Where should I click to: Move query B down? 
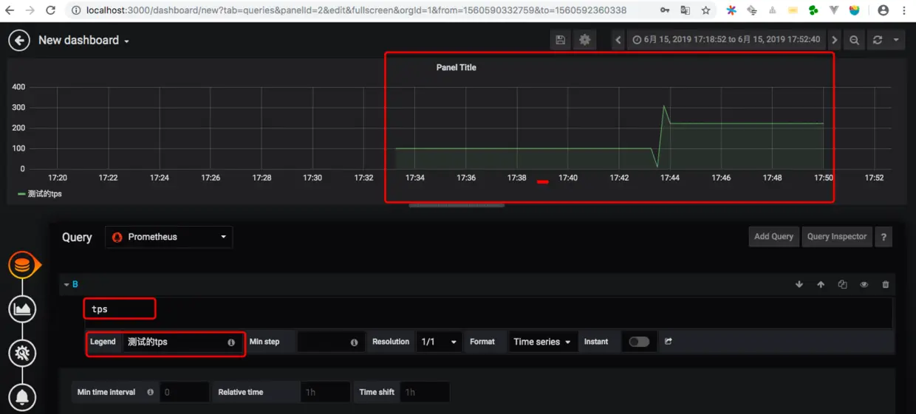(x=799, y=284)
